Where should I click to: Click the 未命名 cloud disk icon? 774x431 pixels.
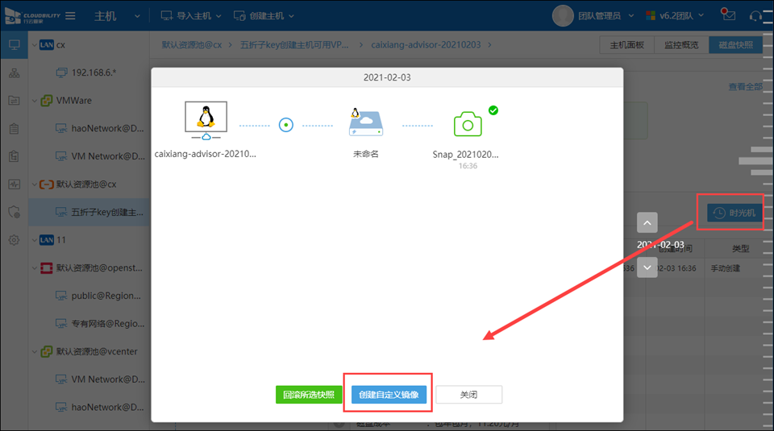[365, 122]
